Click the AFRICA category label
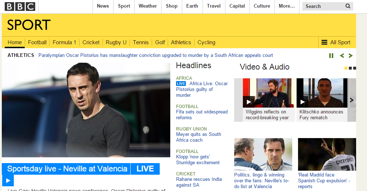The width and height of the screenshot is (367, 191). pos(184,78)
